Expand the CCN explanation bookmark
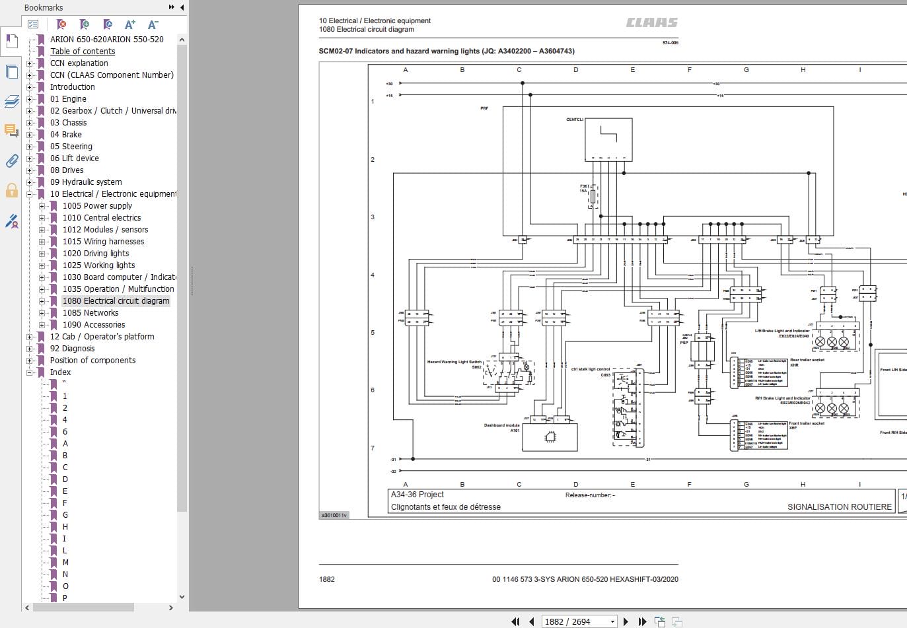The width and height of the screenshot is (907, 628). tap(29, 63)
